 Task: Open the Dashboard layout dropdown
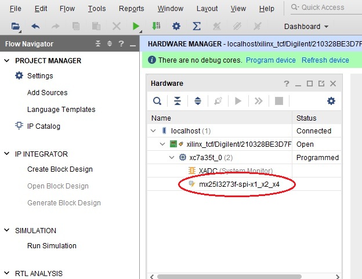pyautogui.click(x=306, y=26)
